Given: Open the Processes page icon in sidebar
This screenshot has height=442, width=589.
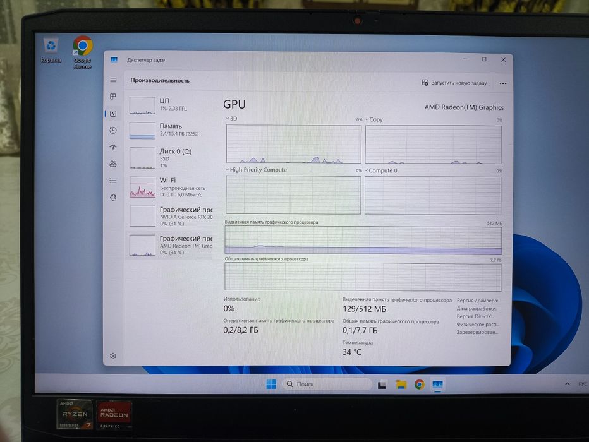Looking at the screenshot, I should [113, 97].
